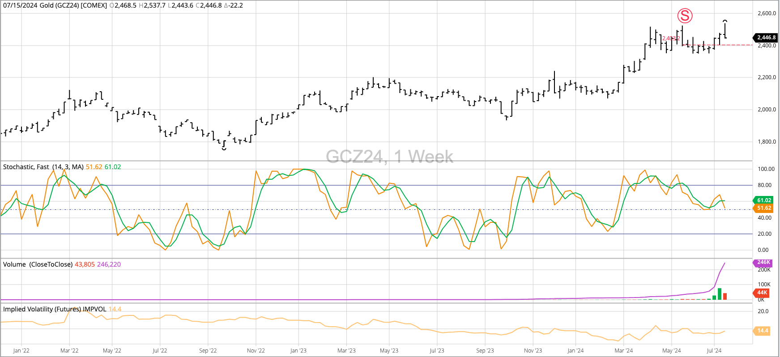780x357 pixels.
Task: Click the red 2,403.2 price annotation
Action: 670,38
